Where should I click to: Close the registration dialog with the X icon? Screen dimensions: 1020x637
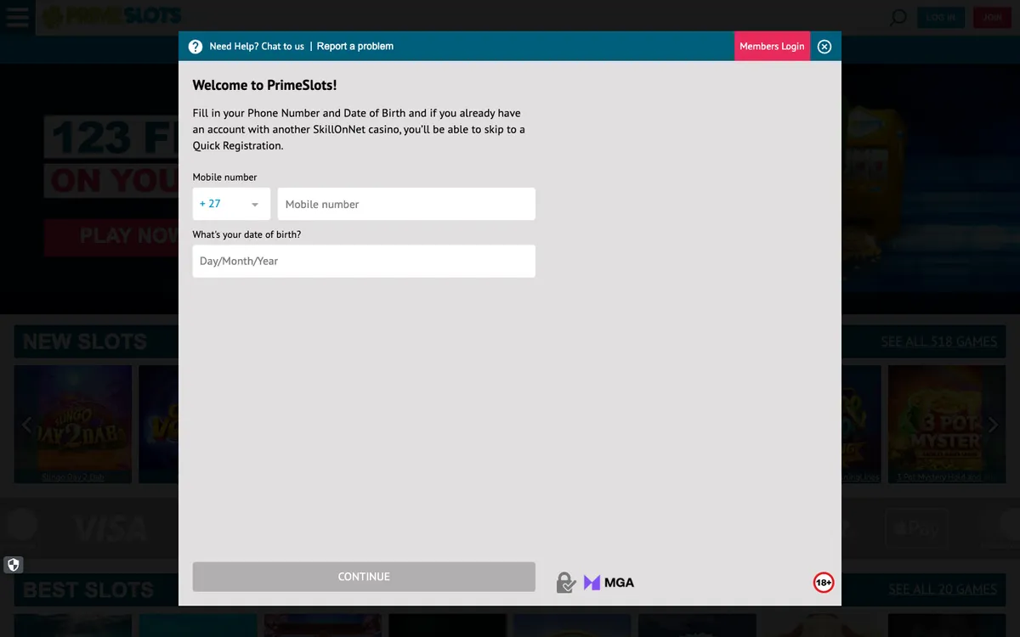coord(824,47)
